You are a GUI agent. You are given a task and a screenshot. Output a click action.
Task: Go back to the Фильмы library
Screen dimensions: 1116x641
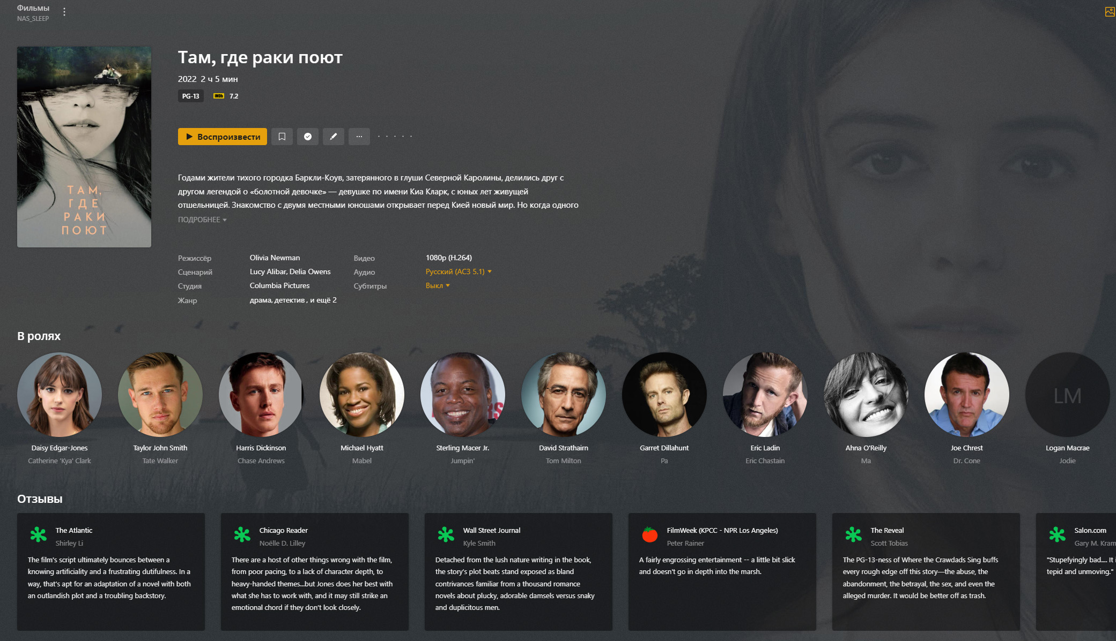pos(33,8)
